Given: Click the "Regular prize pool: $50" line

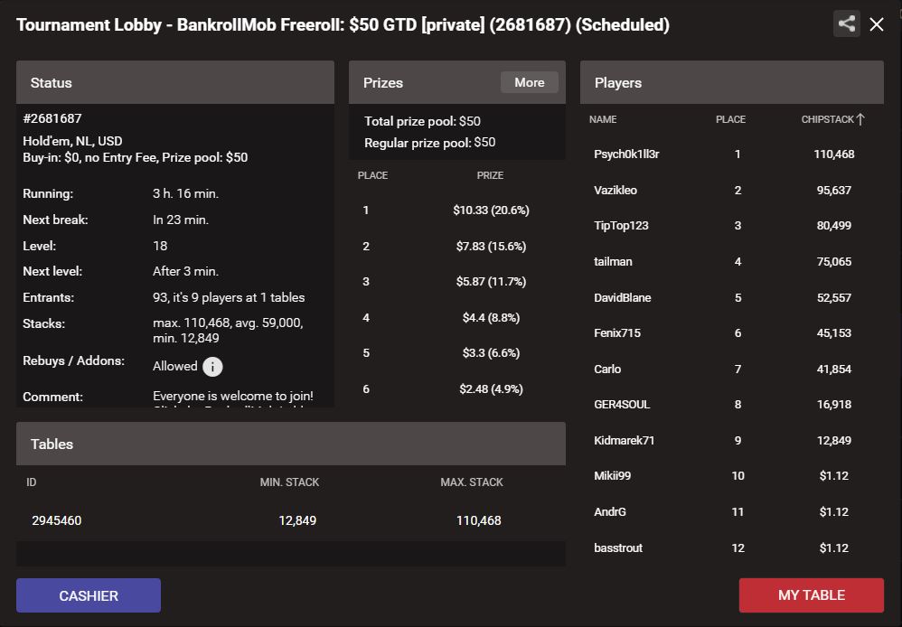Looking at the screenshot, I should [429, 143].
